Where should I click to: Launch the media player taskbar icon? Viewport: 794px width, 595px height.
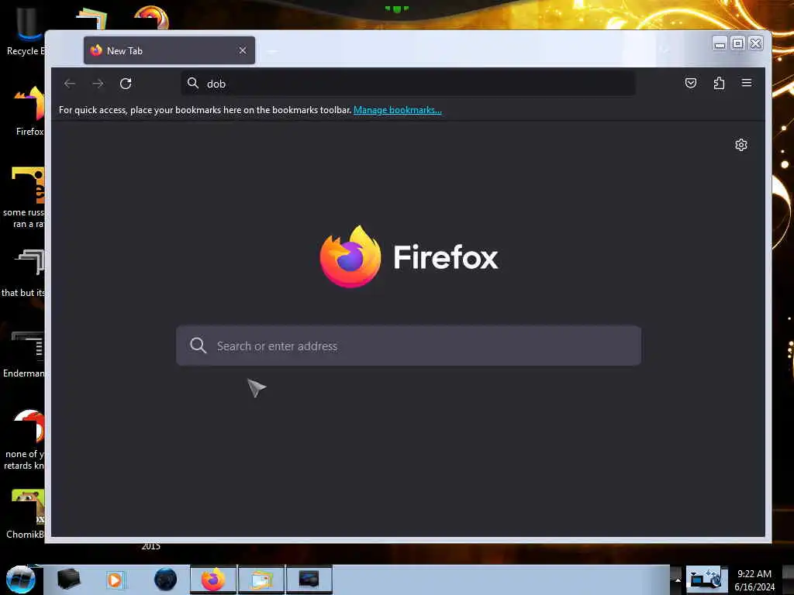[115, 580]
